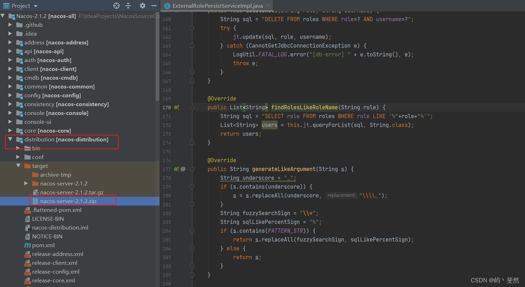
Task: Fold the try block on line 161
Action: click(x=192, y=28)
